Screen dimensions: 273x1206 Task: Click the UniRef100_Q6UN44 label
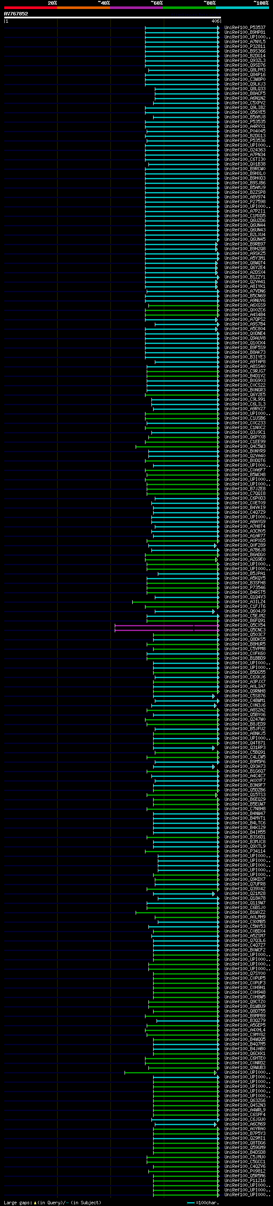pos(245,225)
